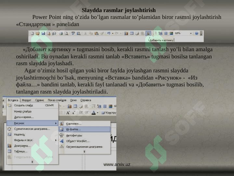
Task: Open the 68% zoom dropdown
Action: point(191,33)
